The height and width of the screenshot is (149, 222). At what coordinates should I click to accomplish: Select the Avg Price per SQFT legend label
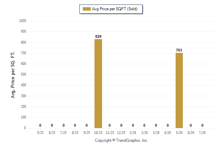pos(114,9)
